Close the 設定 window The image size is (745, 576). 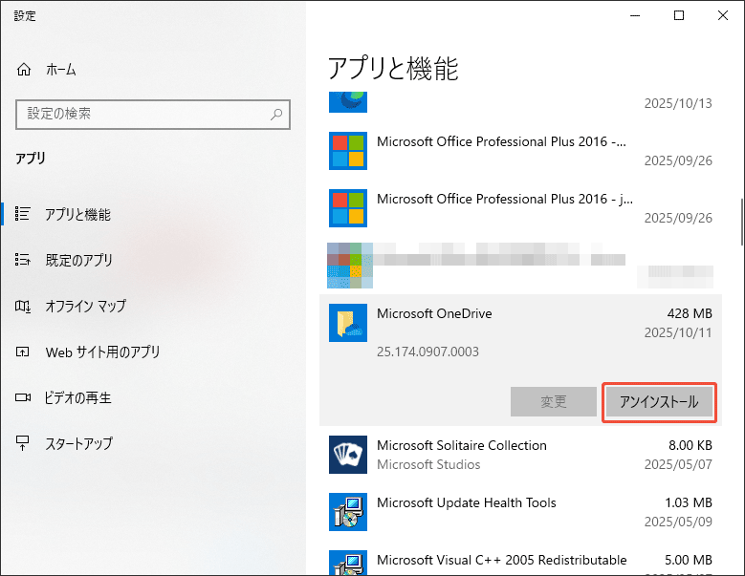pyautogui.click(x=723, y=15)
